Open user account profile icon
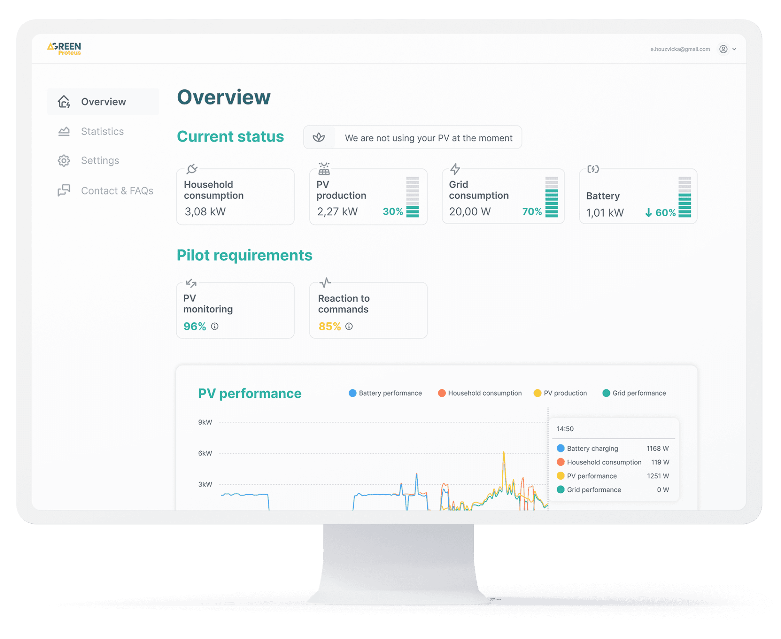 point(723,49)
